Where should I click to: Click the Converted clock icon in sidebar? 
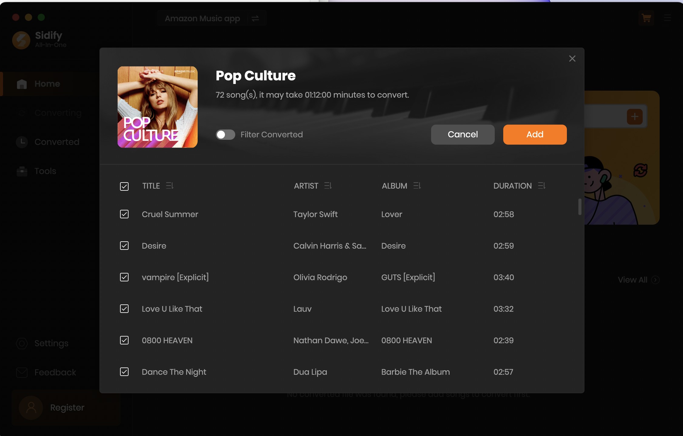tap(22, 142)
